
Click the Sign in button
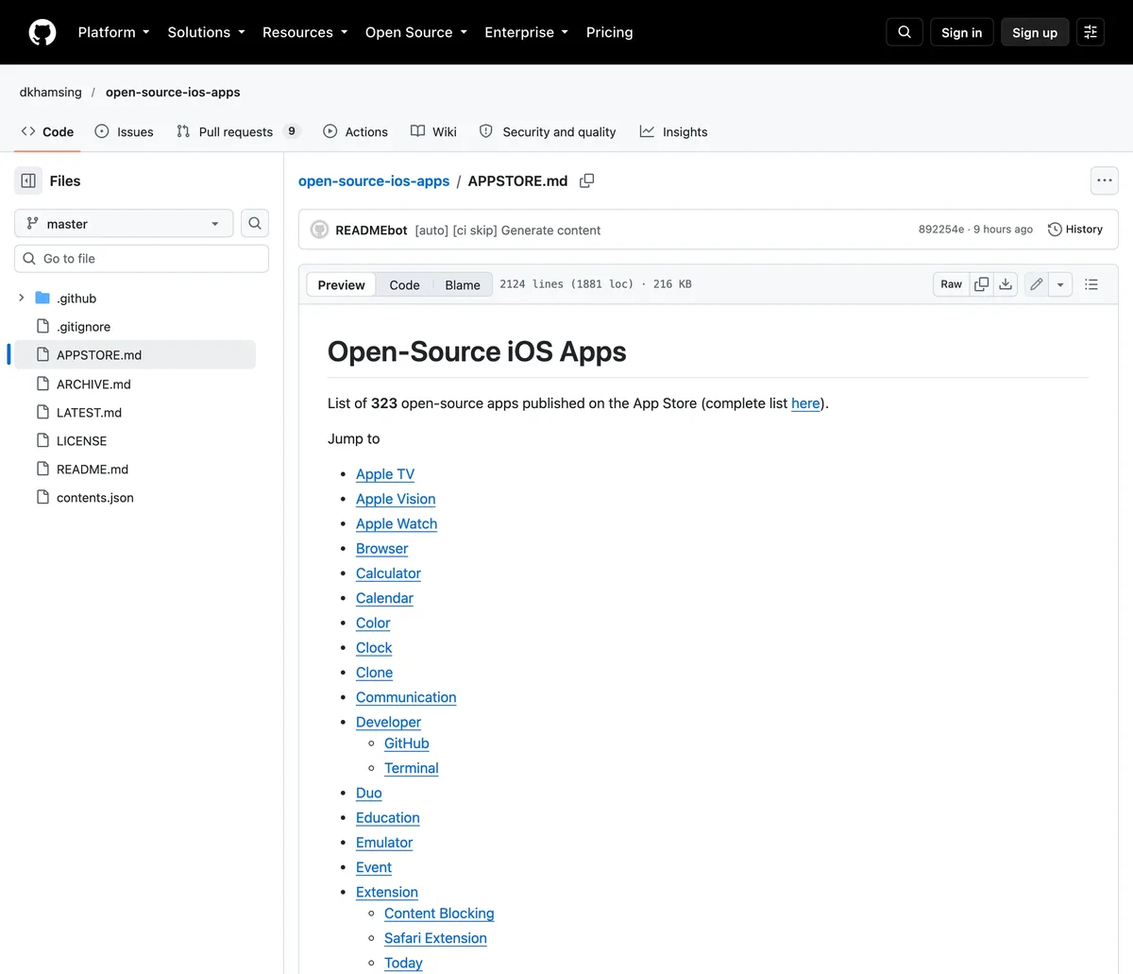coord(961,32)
